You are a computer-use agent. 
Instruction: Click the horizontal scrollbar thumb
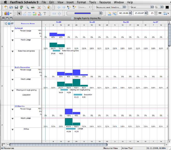click(x=58, y=145)
